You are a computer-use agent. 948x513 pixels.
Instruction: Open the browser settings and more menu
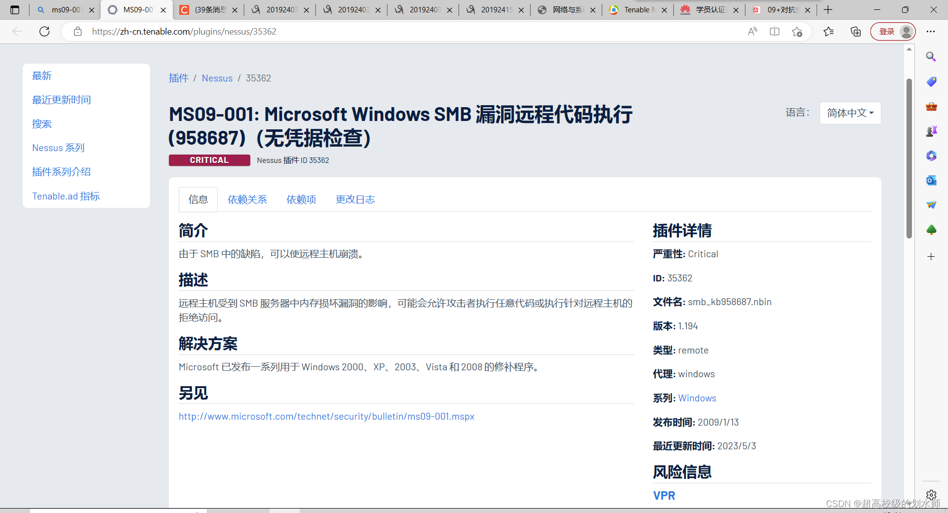click(x=931, y=32)
